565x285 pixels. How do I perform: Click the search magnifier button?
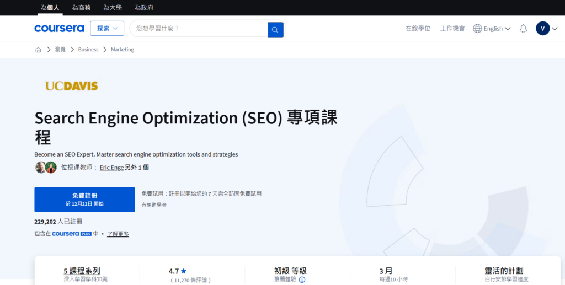click(x=275, y=30)
